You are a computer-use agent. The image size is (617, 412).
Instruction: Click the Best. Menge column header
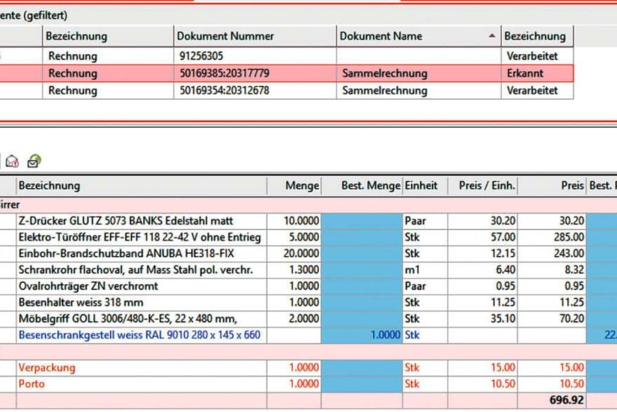pos(362,186)
